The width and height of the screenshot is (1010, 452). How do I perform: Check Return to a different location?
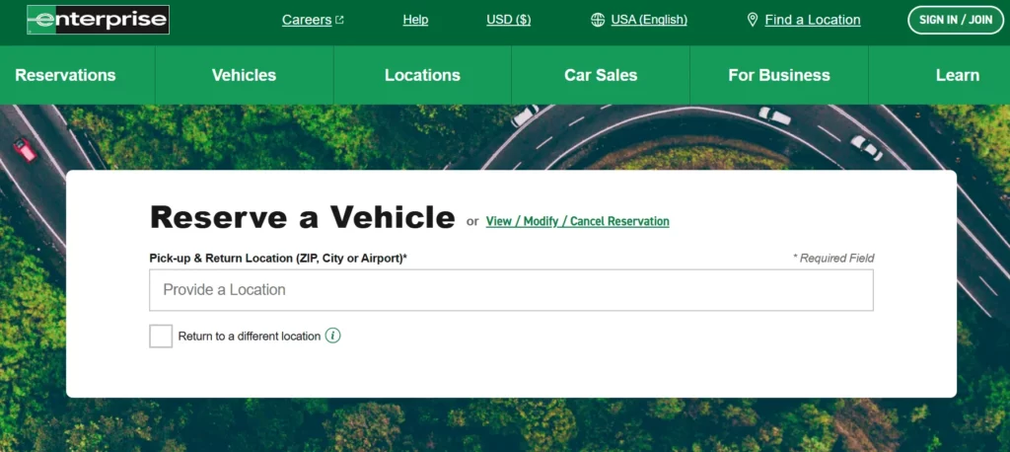(161, 336)
